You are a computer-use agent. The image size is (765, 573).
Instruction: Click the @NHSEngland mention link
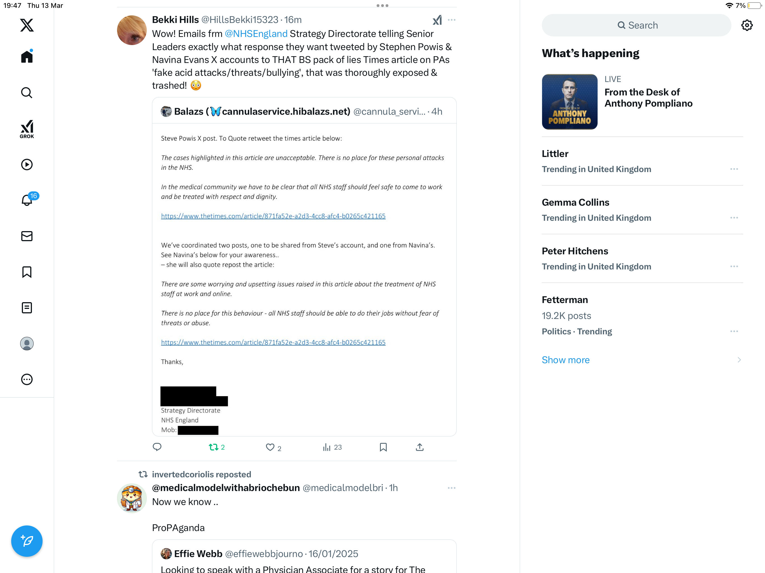256,34
